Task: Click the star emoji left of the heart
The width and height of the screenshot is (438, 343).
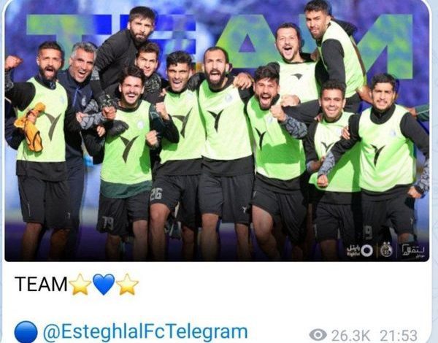Action: 80,284
